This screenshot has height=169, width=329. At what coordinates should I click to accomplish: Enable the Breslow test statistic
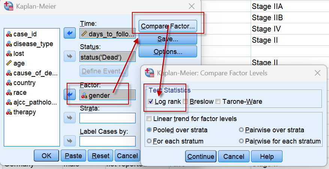(185, 102)
